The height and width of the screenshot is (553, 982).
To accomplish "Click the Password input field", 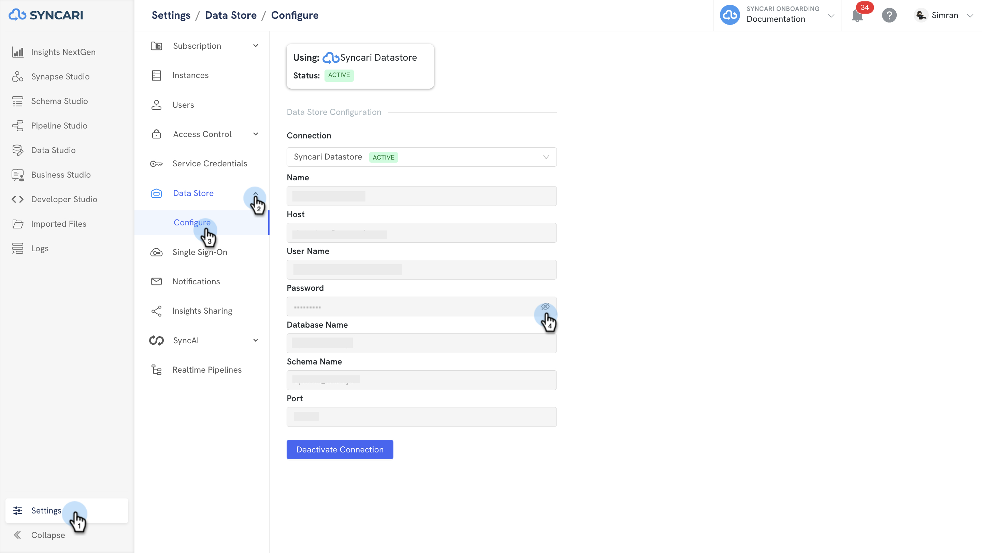I will 421,307.
